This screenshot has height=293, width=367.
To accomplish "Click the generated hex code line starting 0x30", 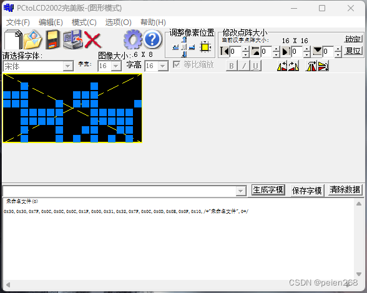I will point(126,212).
